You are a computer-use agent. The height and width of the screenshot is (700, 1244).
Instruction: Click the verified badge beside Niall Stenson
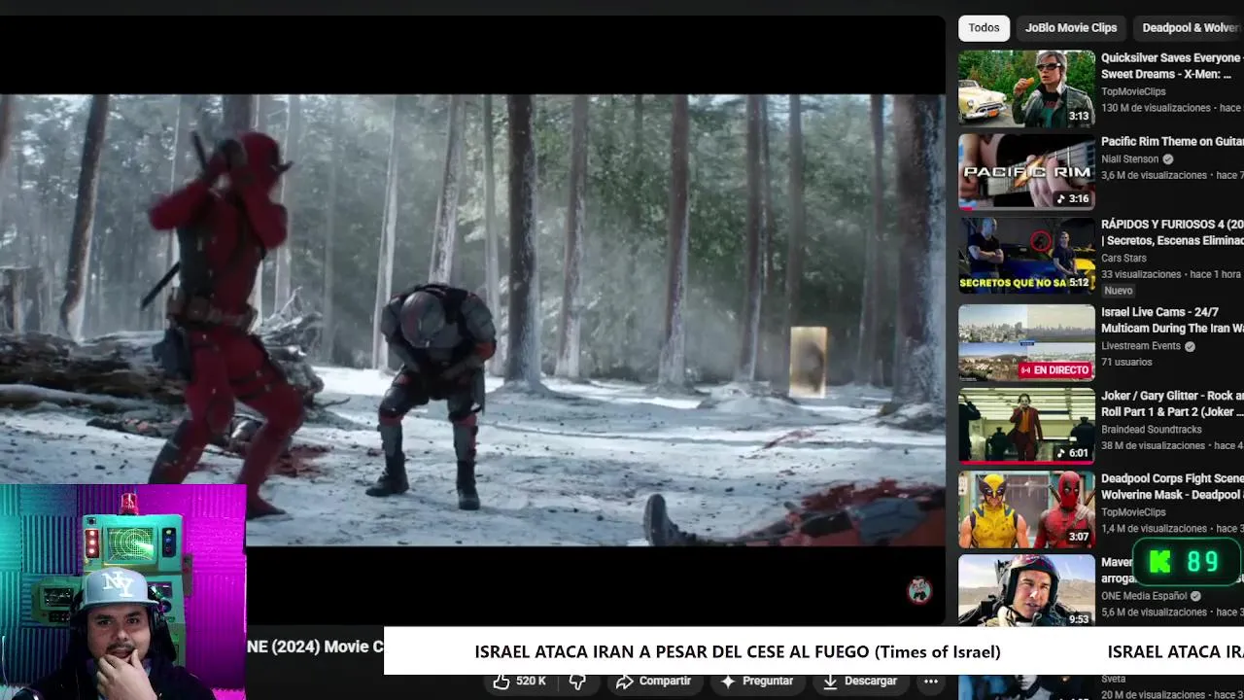pos(1168,159)
